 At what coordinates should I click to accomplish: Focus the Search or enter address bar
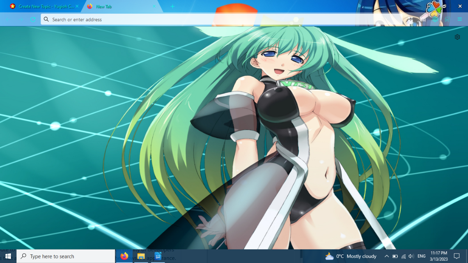point(222,19)
